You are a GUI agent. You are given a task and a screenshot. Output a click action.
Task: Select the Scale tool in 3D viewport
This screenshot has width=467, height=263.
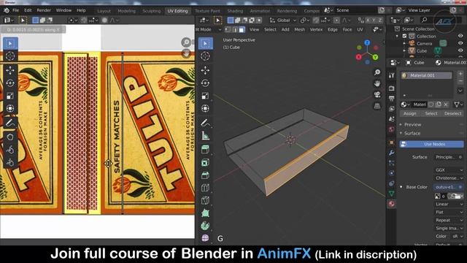(205, 96)
